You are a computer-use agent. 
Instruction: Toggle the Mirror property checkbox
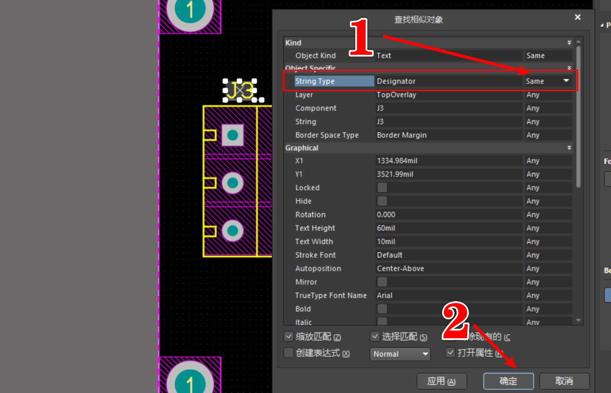382,282
